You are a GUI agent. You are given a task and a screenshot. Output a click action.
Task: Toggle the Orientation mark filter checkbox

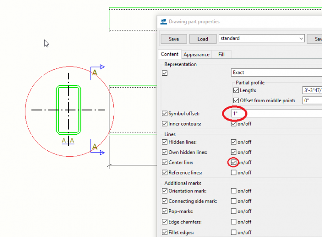(x=165, y=191)
